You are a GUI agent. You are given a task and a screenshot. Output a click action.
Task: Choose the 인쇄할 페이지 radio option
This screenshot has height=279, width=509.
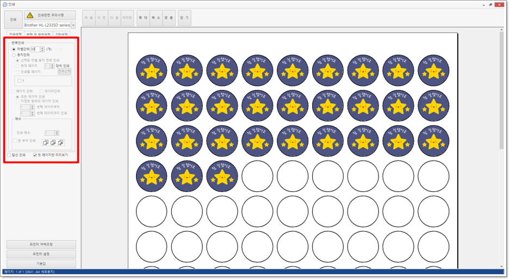click(x=17, y=72)
